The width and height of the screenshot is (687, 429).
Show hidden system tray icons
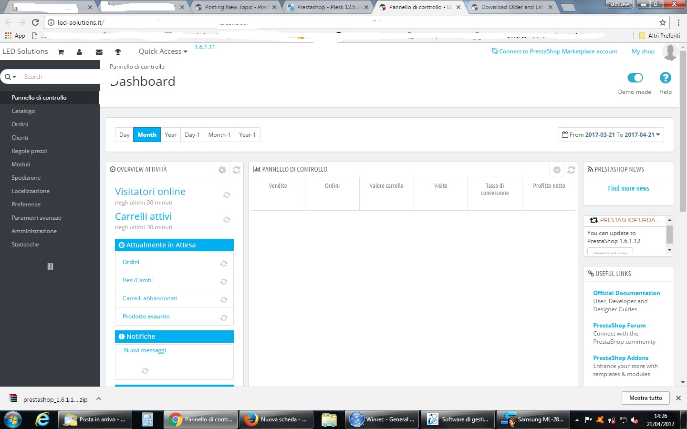(x=577, y=420)
